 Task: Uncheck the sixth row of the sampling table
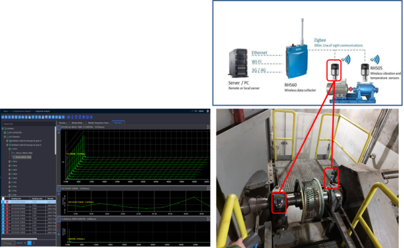3,219
